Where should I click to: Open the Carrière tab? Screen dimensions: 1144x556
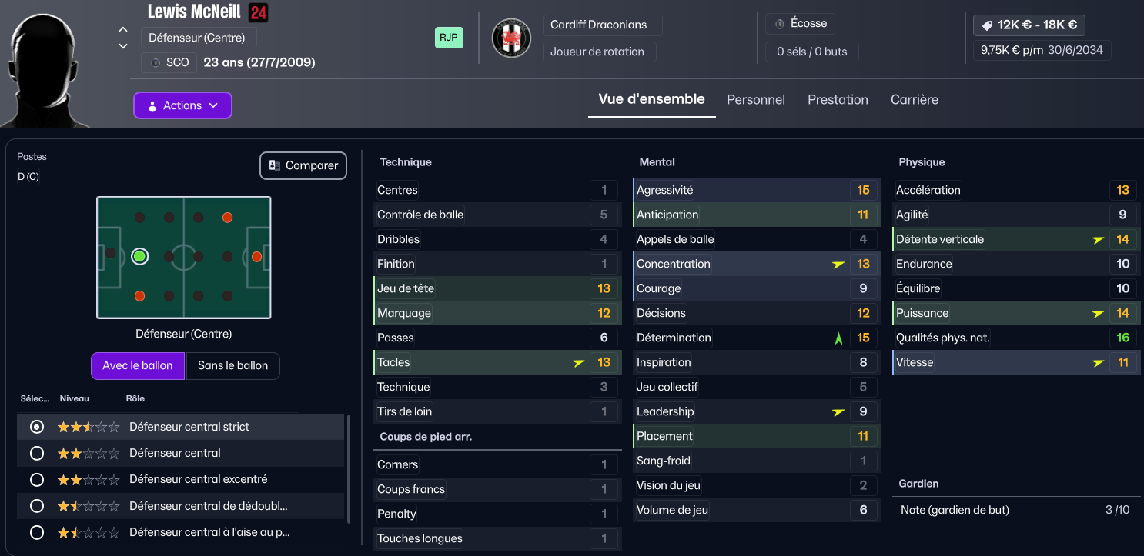click(x=915, y=99)
